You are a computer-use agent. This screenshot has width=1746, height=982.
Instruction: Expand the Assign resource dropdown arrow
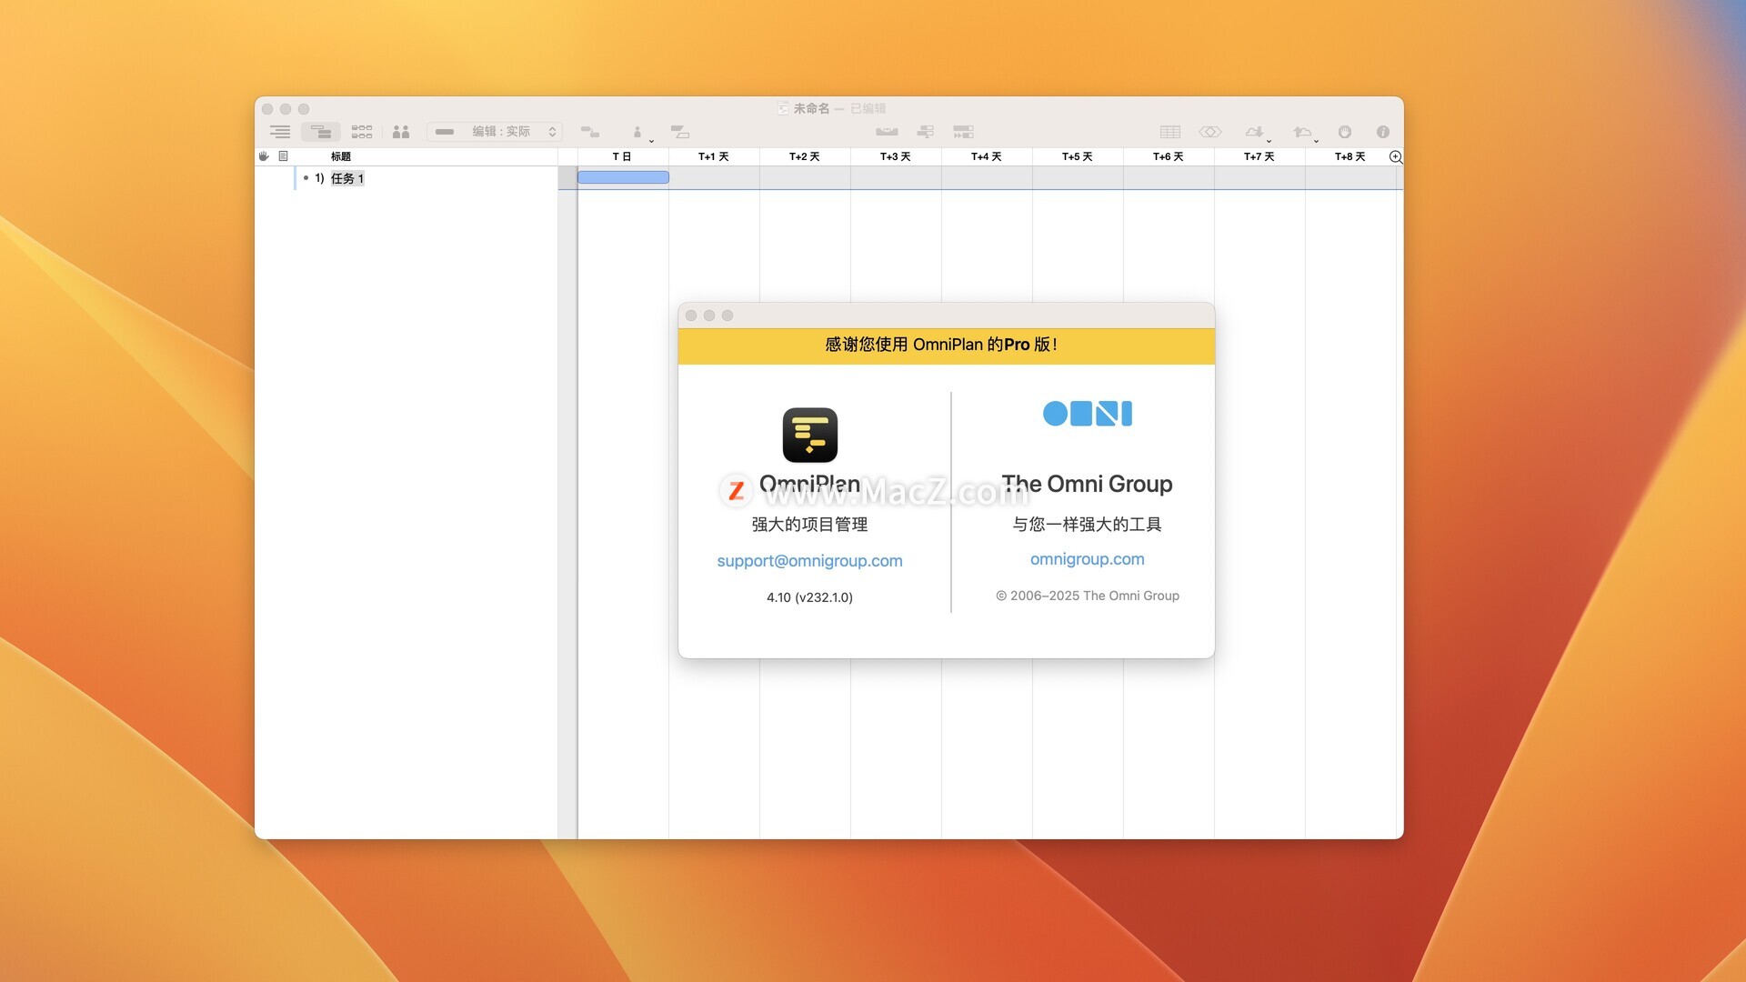pos(651,141)
